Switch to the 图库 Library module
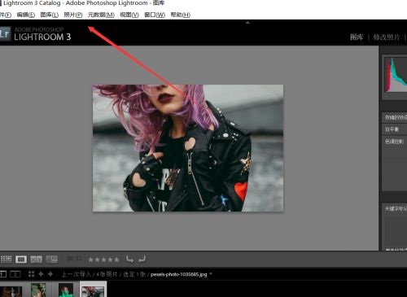The image size is (407, 297). 357,37
